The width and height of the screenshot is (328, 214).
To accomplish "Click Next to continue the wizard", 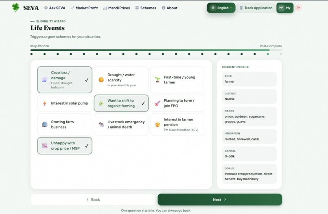I will click(x=220, y=199).
